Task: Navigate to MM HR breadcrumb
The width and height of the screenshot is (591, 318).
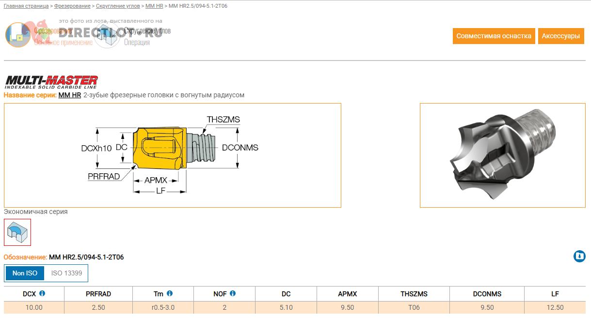Action: [154, 6]
